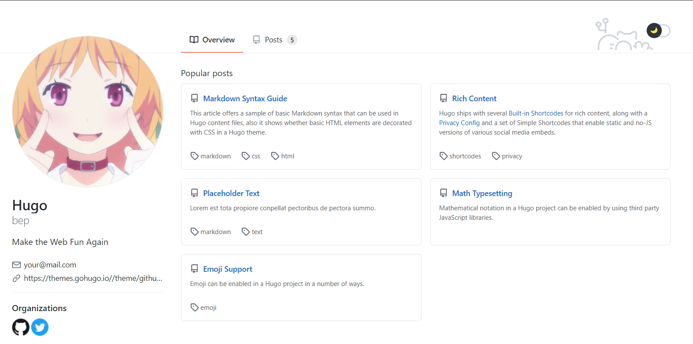This screenshot has height=344, width=693.
Task: Switch to the Overview tab
Action: click(212, 40)
